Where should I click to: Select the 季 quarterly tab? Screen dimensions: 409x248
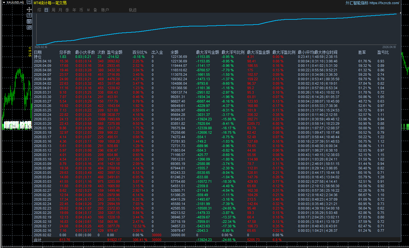67,10
